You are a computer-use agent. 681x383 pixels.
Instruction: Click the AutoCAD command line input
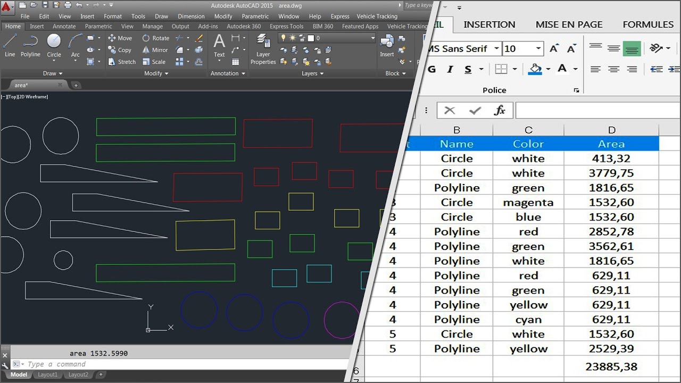181,364
